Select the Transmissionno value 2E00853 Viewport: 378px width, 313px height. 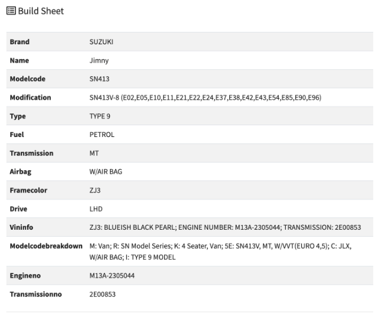pyautogui.click(x=102, y=294)
